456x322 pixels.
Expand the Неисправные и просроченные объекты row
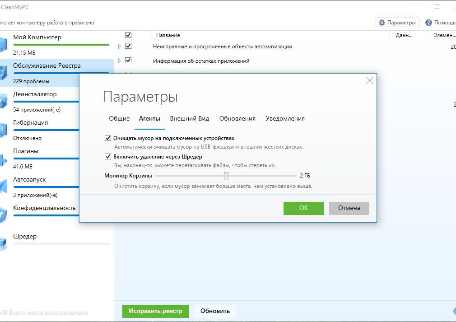click(119, 46)
